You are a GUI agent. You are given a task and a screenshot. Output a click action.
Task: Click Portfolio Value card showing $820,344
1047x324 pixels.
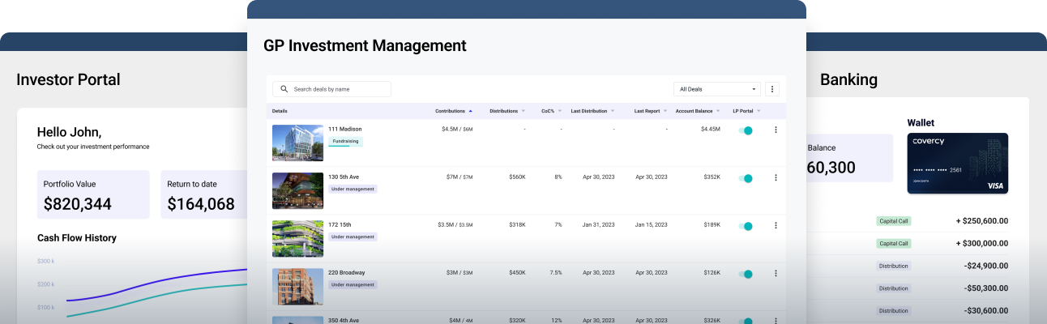pyautogui.click(x=93, y=194)
